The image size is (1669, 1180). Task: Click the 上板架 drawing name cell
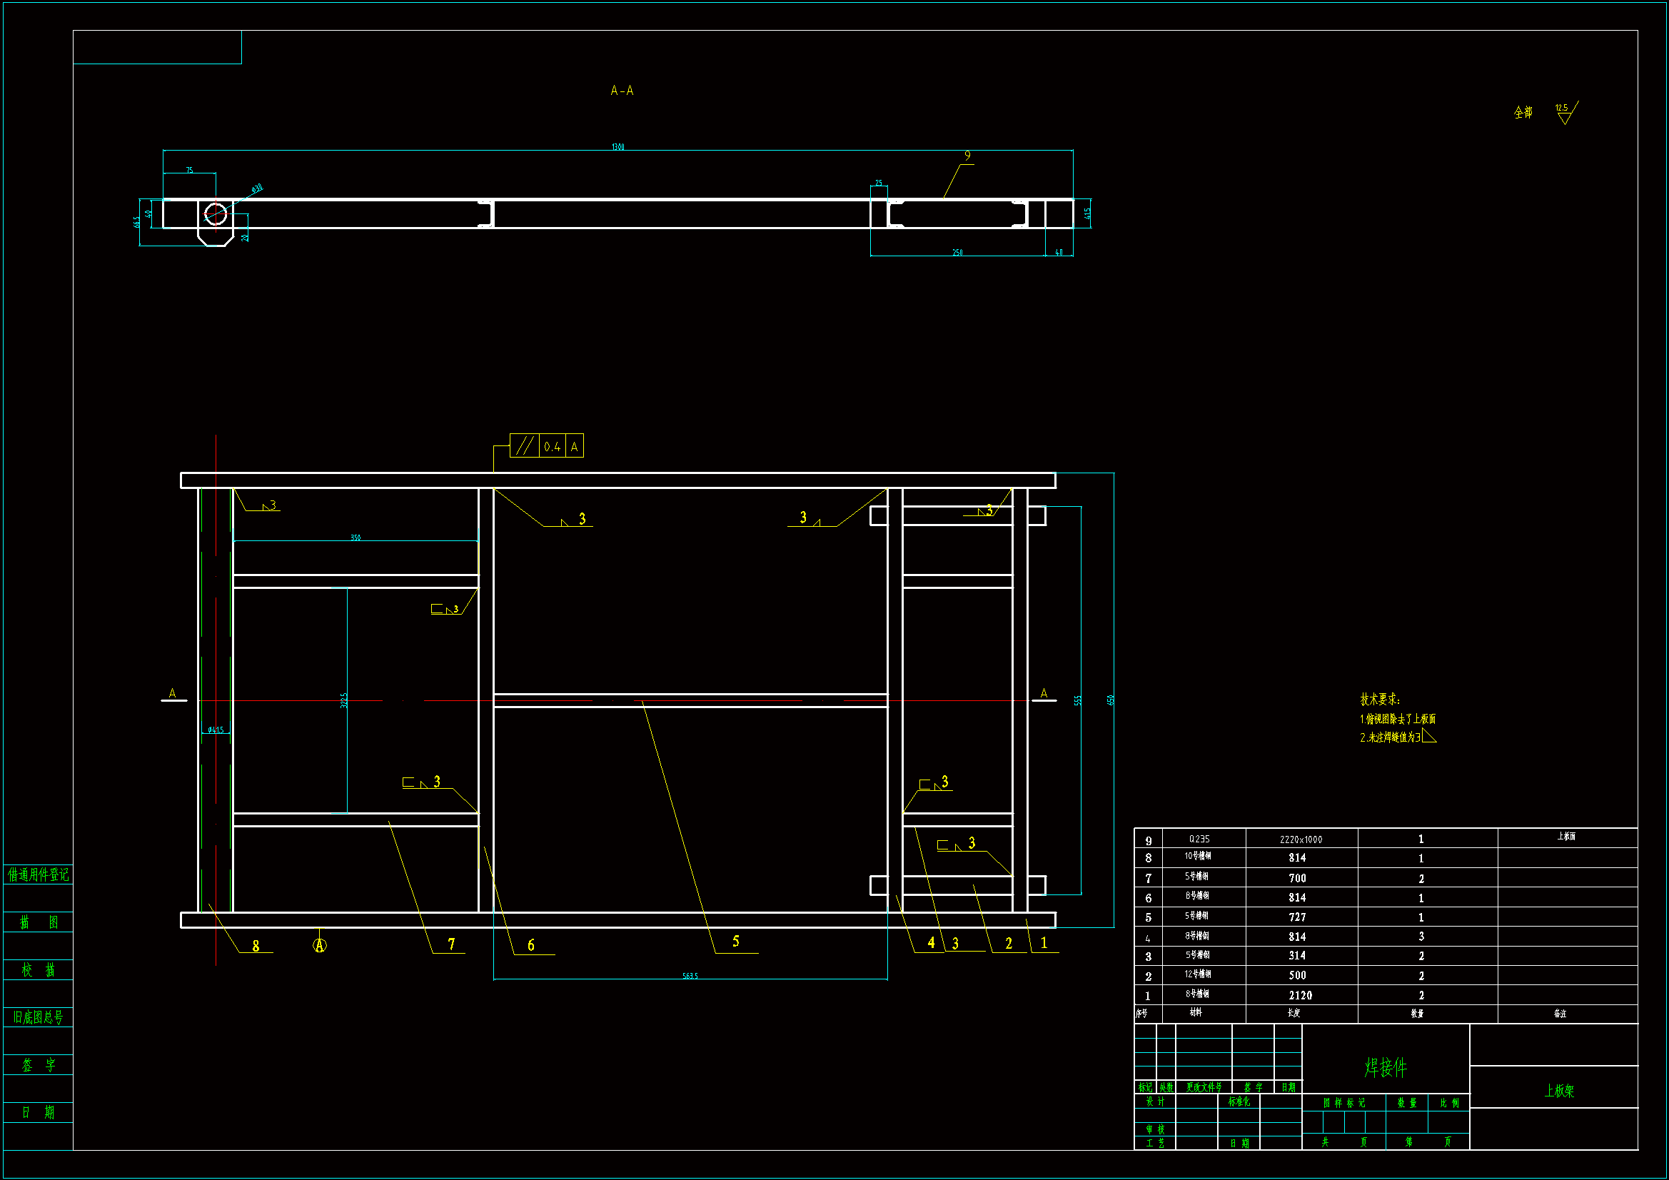tap(1558, 1091)
